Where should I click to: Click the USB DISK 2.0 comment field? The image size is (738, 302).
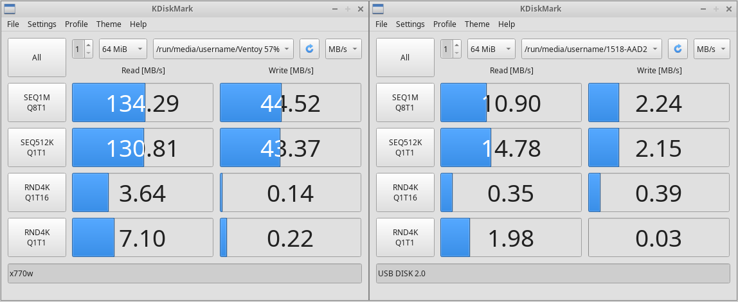point(553,273)
